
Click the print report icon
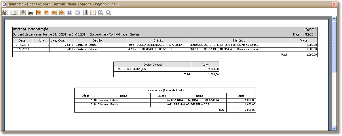coord(5,13)
